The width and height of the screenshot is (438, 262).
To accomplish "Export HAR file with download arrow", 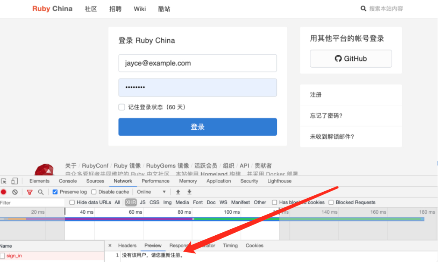I will coord(189,192).
